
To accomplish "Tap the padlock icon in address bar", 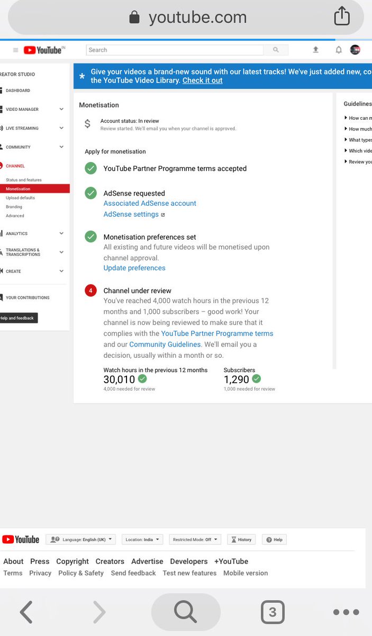I will point(134,17).
